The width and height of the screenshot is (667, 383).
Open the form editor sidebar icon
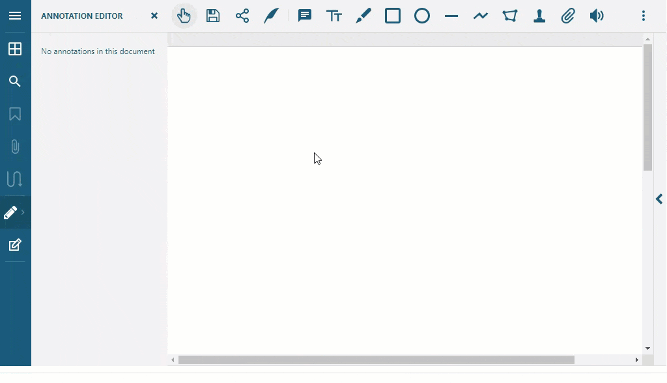15,245
